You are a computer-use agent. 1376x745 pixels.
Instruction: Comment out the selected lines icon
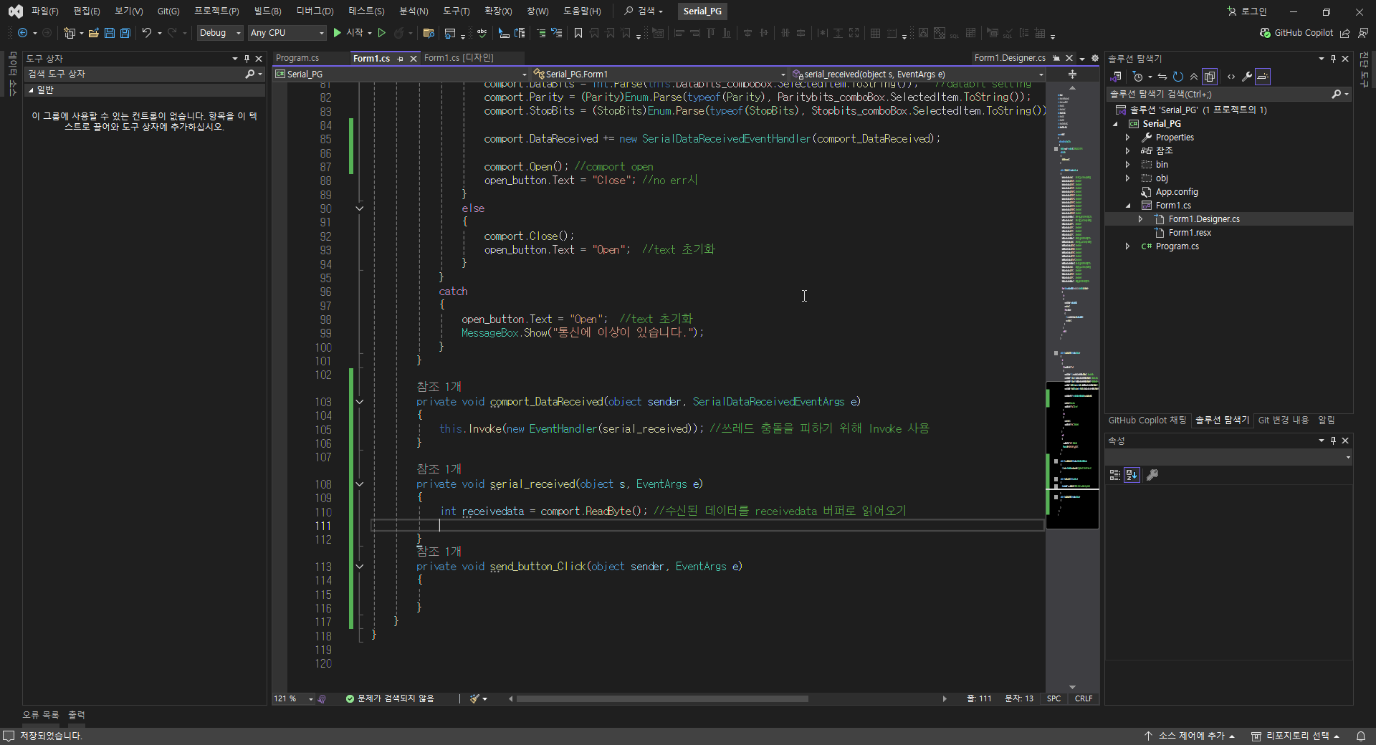pos(541,33)
